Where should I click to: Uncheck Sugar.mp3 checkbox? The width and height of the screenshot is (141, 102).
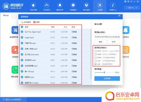click(x=22, y=37)
